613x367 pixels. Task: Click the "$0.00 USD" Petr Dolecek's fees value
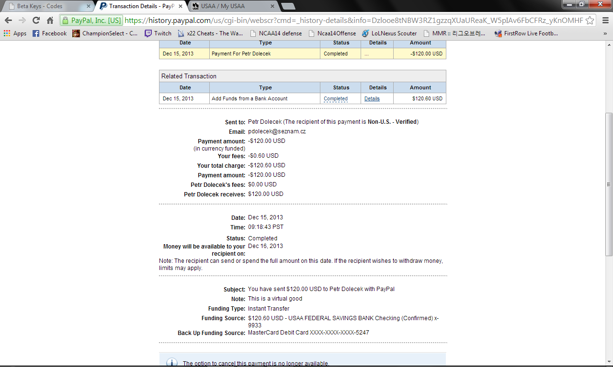tap(262, 184)
